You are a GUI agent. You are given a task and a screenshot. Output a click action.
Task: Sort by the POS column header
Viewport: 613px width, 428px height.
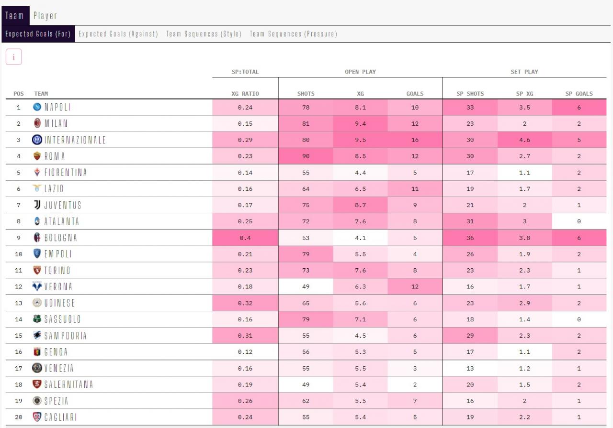click(x=19, y=94)
